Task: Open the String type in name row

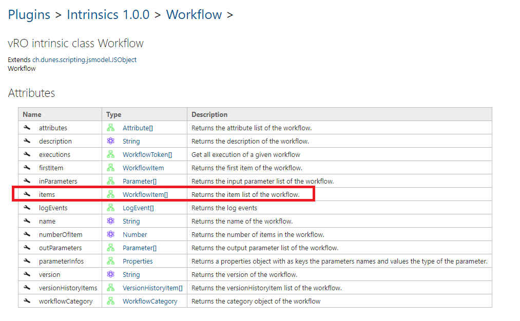Action: click(x=131, y=222)
